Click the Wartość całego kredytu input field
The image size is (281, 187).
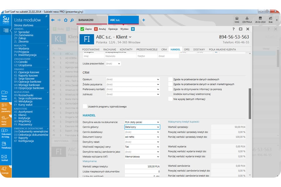point(142,167)
